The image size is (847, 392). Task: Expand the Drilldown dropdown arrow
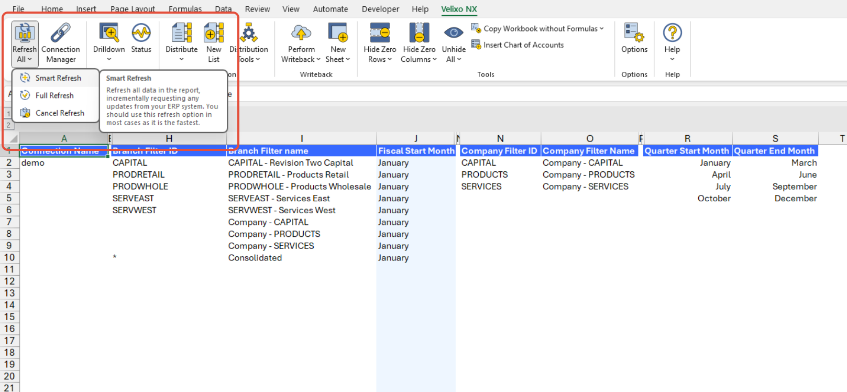coord(109,59)
